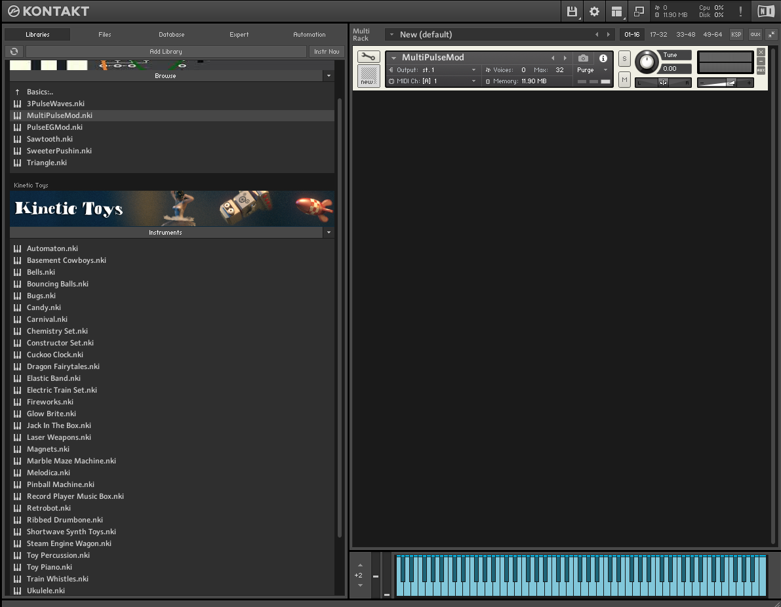Switch to the Files tab
The width and height of the screenshot is (781, 607).
point(105,34)
